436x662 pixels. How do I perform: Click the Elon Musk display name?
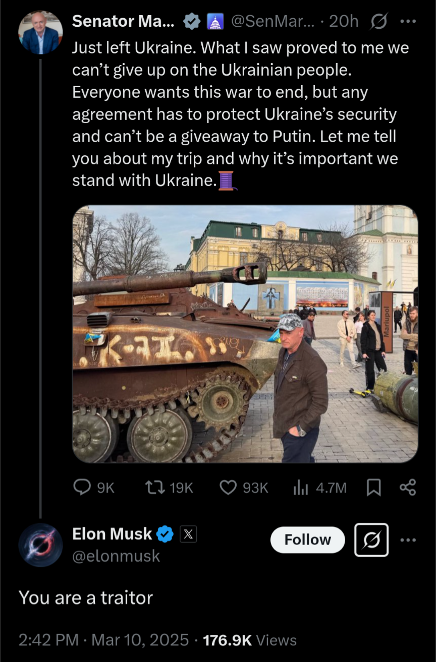pyautogui.click(x=112, y=534)
